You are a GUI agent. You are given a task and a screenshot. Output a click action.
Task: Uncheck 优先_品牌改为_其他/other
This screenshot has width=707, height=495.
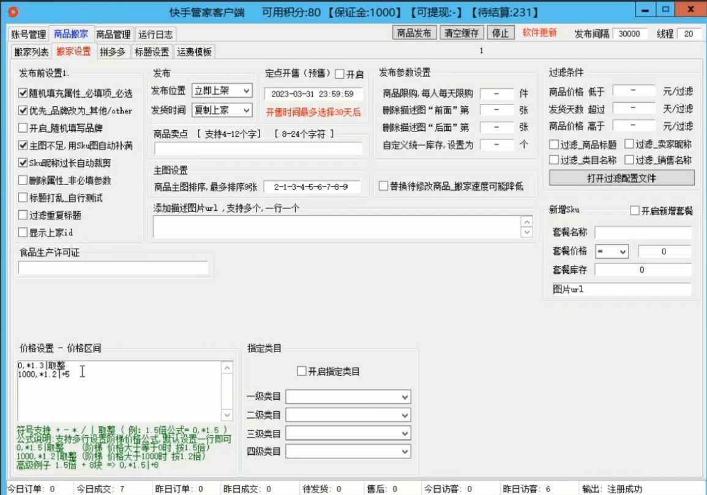(23, 110)
